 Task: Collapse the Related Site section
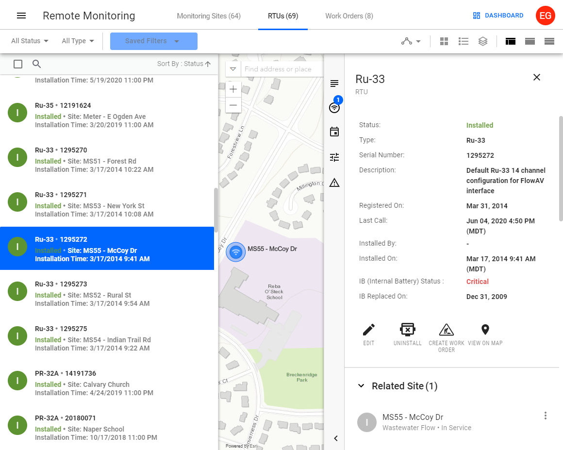point(361,386)
